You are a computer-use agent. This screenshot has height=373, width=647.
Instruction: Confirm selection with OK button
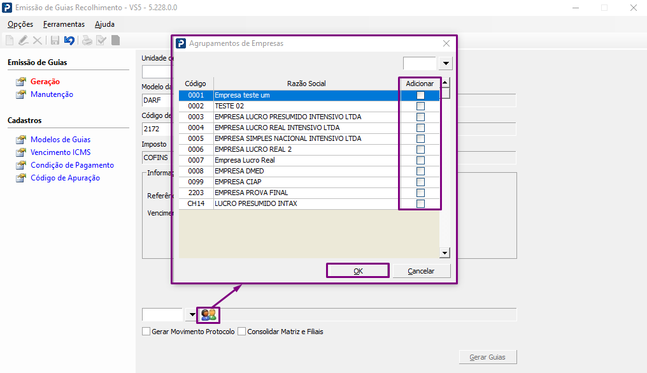coord(358,271)
